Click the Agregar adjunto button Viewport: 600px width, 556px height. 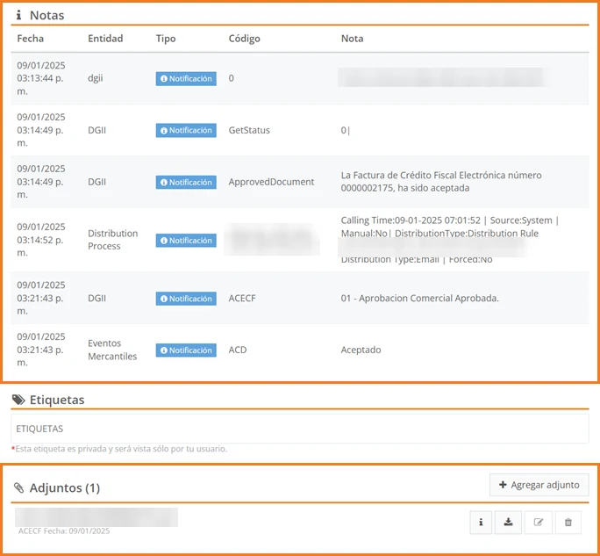click(539, 485)
